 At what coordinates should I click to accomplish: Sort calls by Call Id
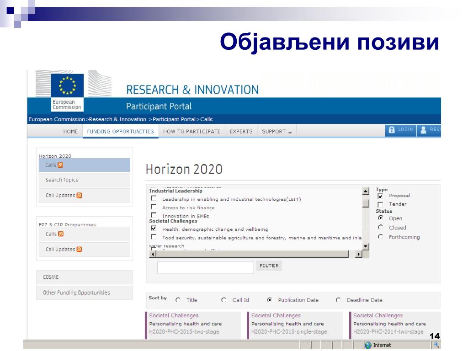[x=224, y=300]
